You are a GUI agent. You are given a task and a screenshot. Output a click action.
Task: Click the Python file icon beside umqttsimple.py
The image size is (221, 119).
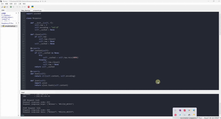click(3, 26)
